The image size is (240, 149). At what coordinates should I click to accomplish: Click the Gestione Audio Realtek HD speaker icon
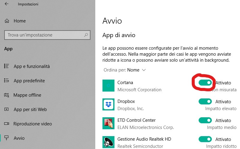pos(108,142)
